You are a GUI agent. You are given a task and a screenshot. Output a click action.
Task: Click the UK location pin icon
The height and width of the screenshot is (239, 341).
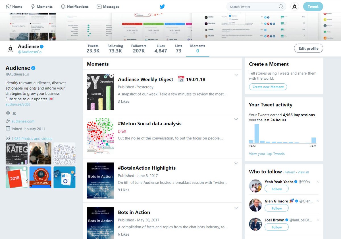coord(8,113)
